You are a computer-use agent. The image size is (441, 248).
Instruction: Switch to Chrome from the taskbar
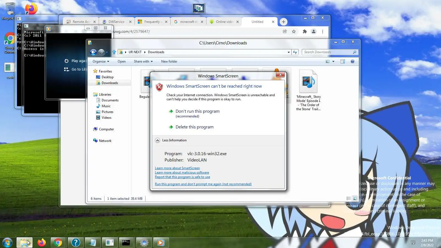coord(58,242)
